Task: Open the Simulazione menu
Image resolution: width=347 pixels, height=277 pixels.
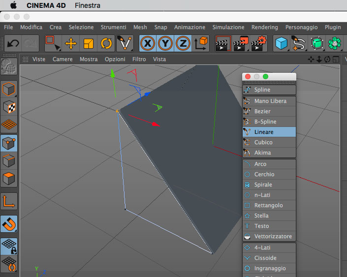Action: [228, 27]
